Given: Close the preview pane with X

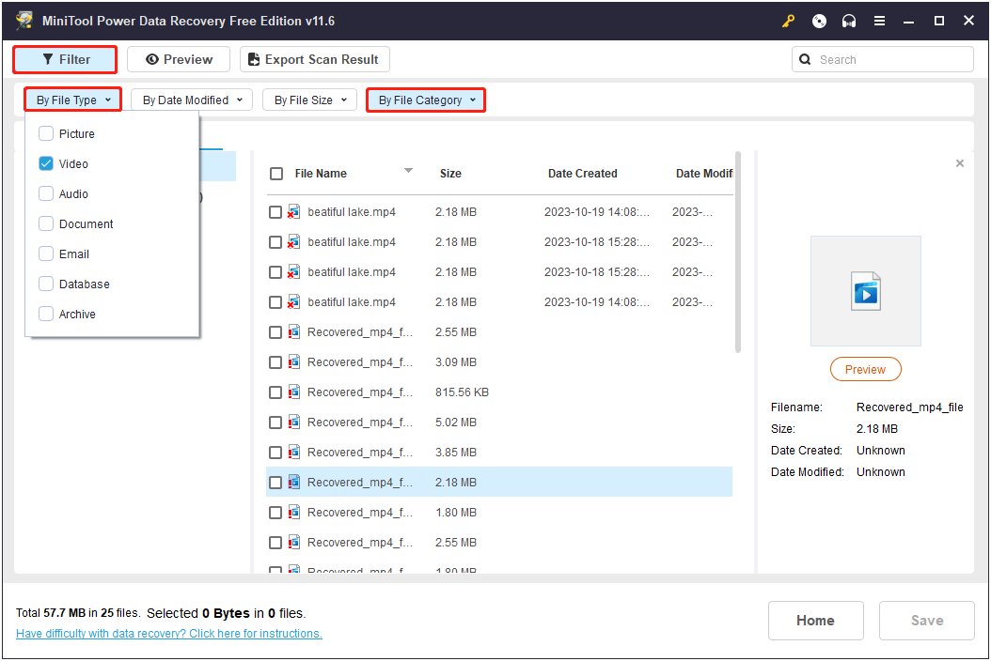Looking at the screenshot, I should 959,163.
